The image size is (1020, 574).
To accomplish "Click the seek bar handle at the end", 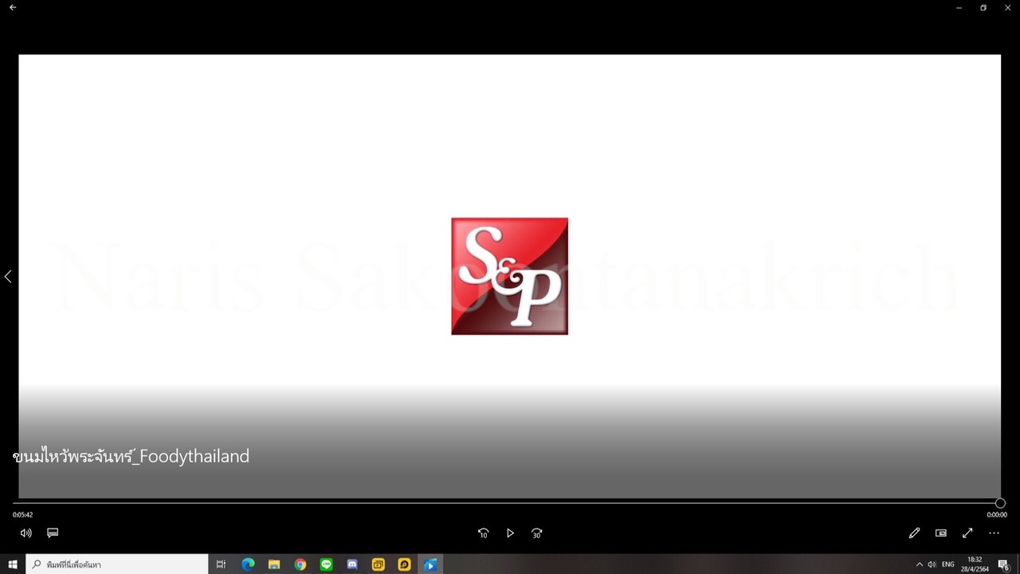I will tap(1000, 503).
